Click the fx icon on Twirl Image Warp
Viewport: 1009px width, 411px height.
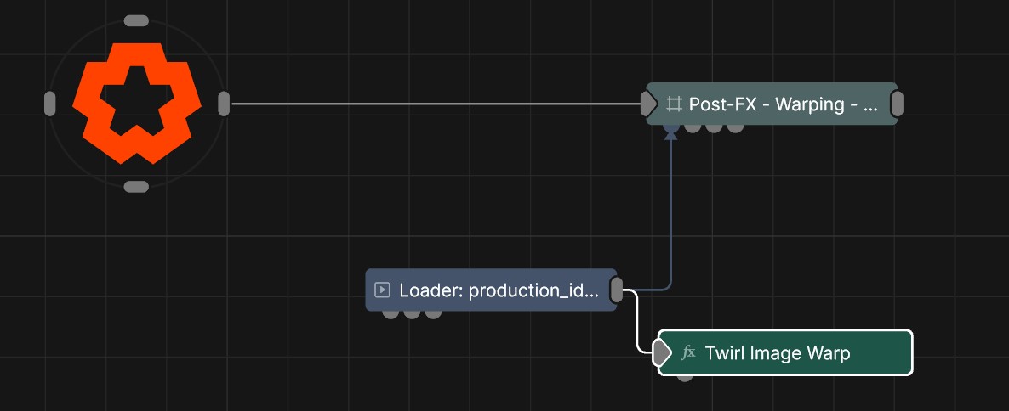[689, 353]
